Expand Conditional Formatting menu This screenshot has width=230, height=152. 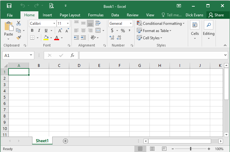(160, 24)
